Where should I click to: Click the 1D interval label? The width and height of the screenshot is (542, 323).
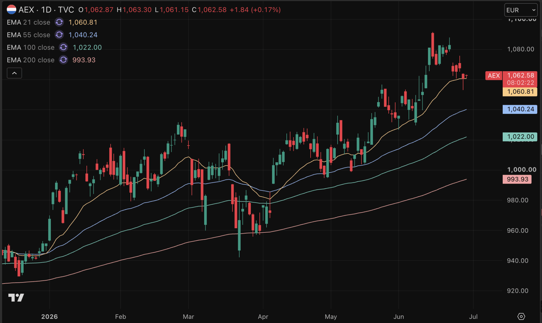point(46,10)
